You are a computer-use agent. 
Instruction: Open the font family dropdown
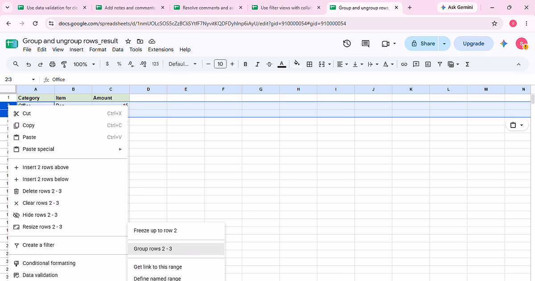[182, 64]
